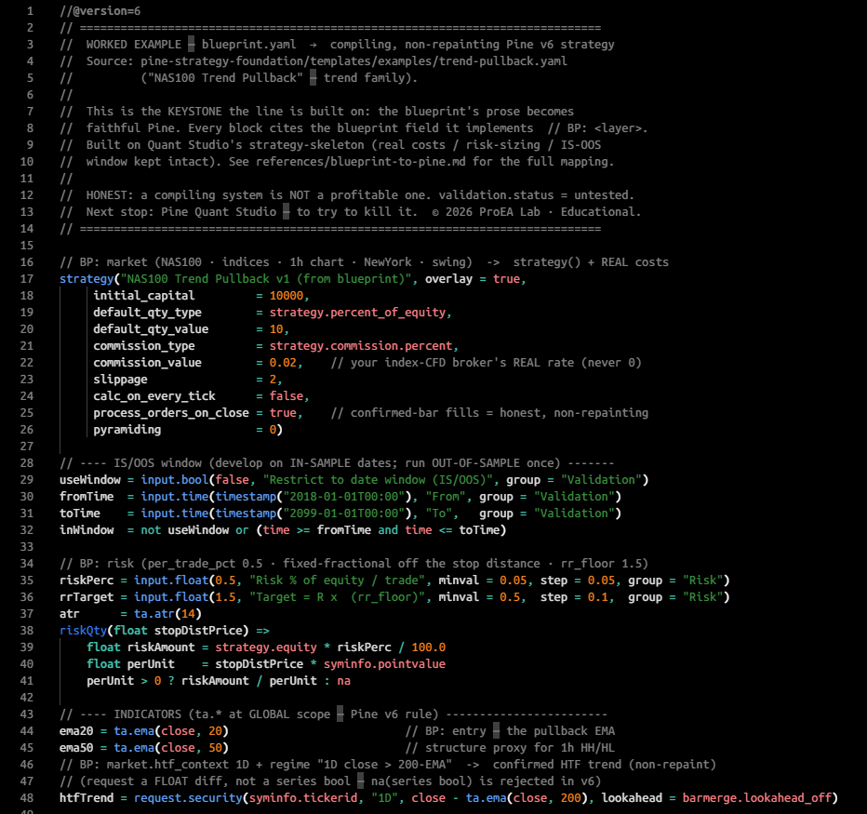
Task: Click line number 17 in the gutter
Action: click(x=27, y=279)
